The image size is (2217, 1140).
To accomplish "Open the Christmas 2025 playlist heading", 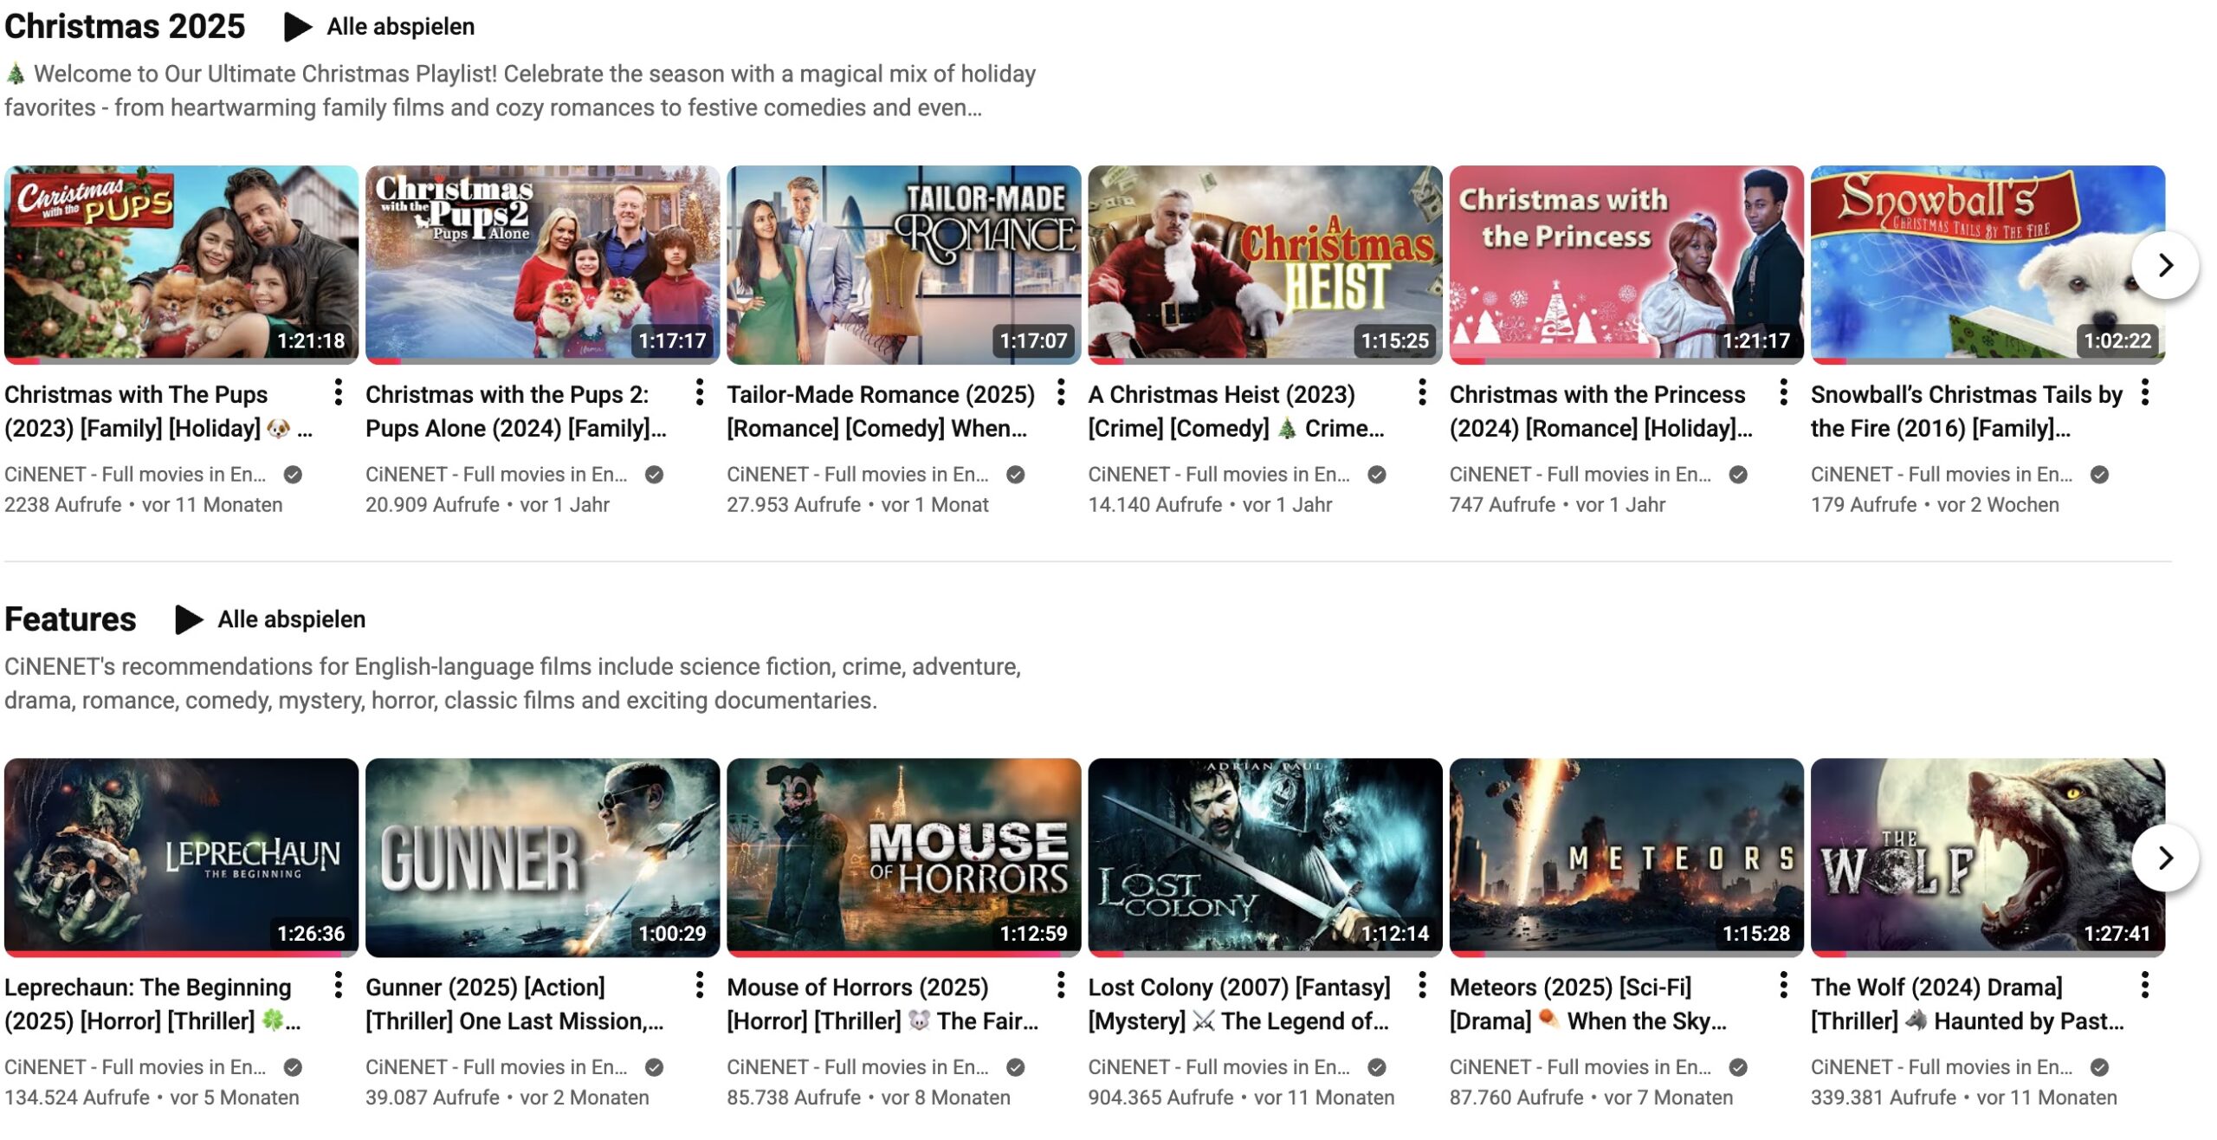I will click(x=125, y=27).
